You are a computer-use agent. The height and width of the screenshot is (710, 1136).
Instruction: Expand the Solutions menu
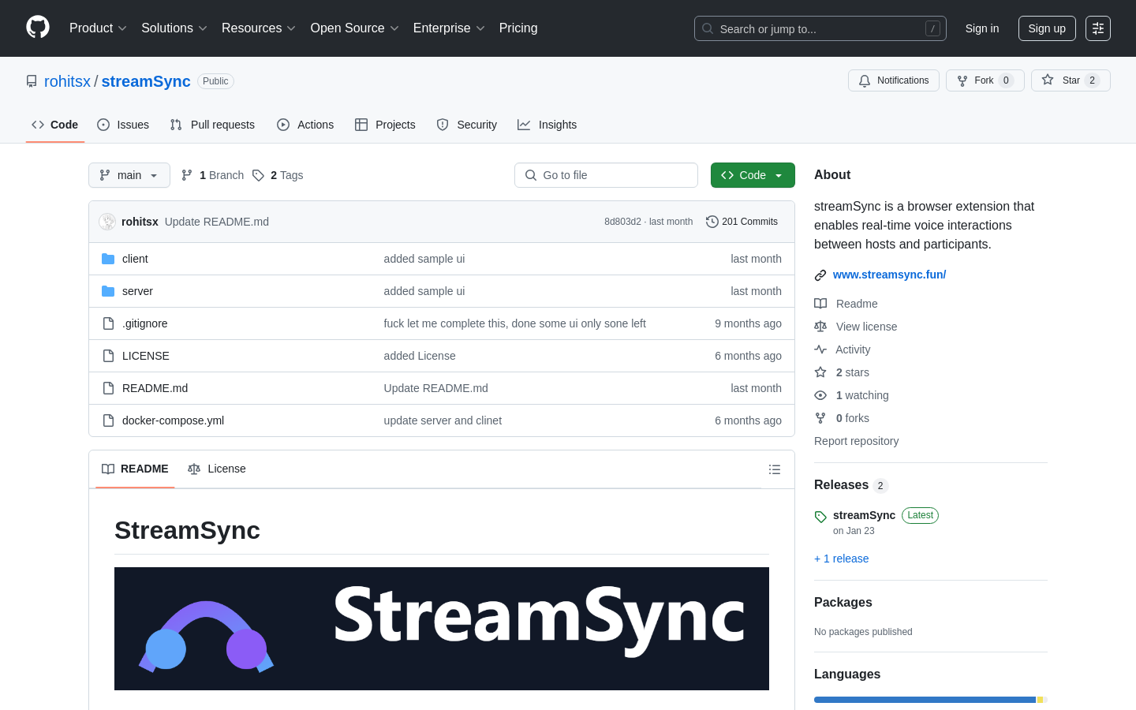[174, 28]
